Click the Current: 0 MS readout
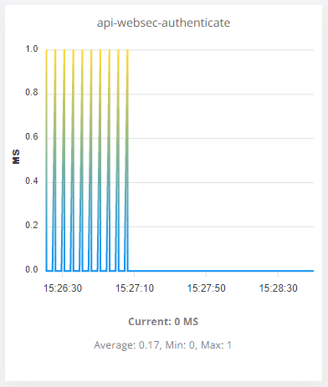Screen dimensions: 328x387 pos(163,322)
